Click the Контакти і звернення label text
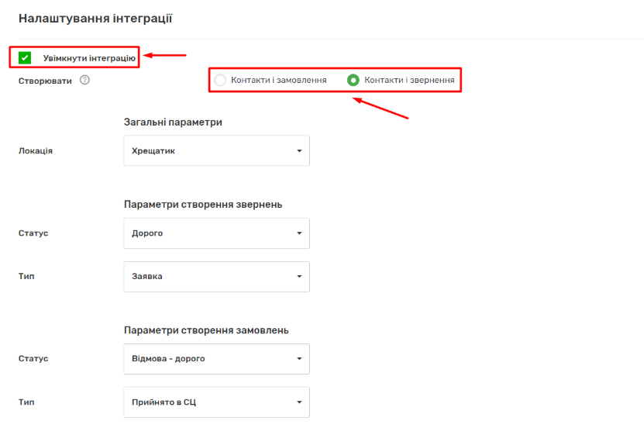 (409, 80)
